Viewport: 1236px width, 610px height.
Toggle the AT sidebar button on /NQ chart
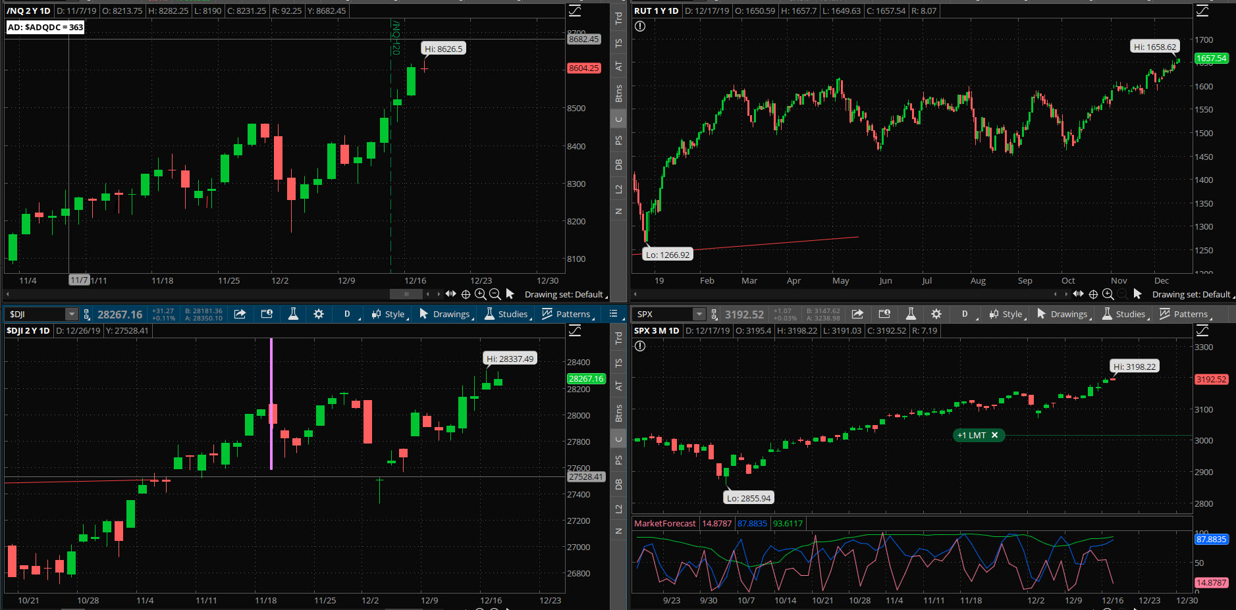point(618,66)
